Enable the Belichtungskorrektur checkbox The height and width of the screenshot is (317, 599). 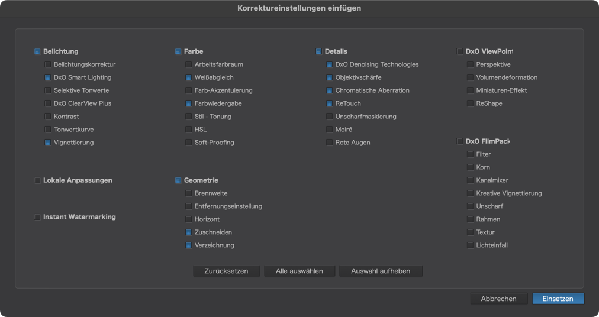click(48, 64)
